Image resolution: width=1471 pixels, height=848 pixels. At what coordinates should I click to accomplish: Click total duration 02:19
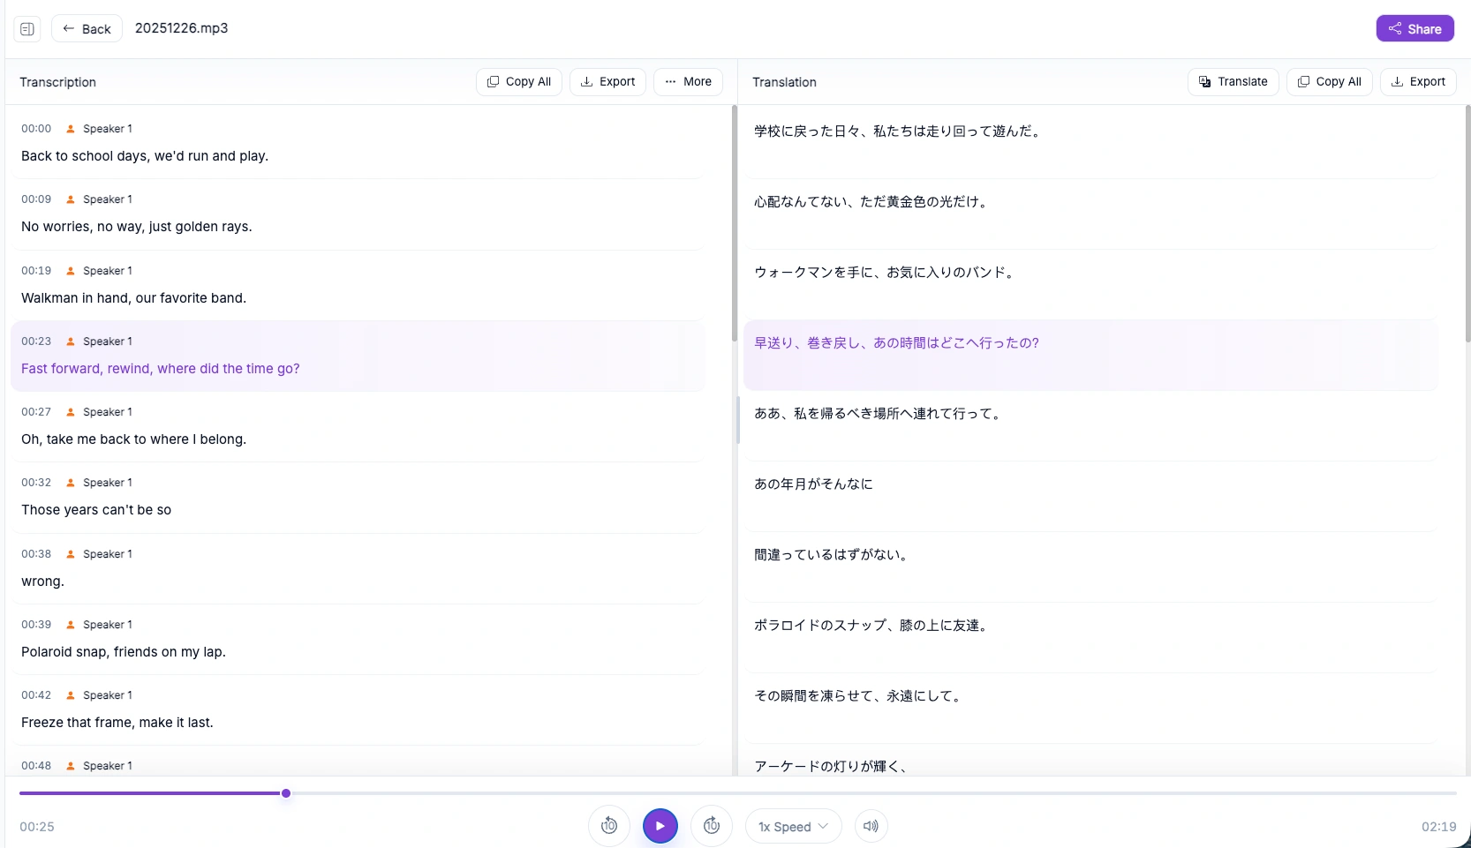pos(1438,827)
